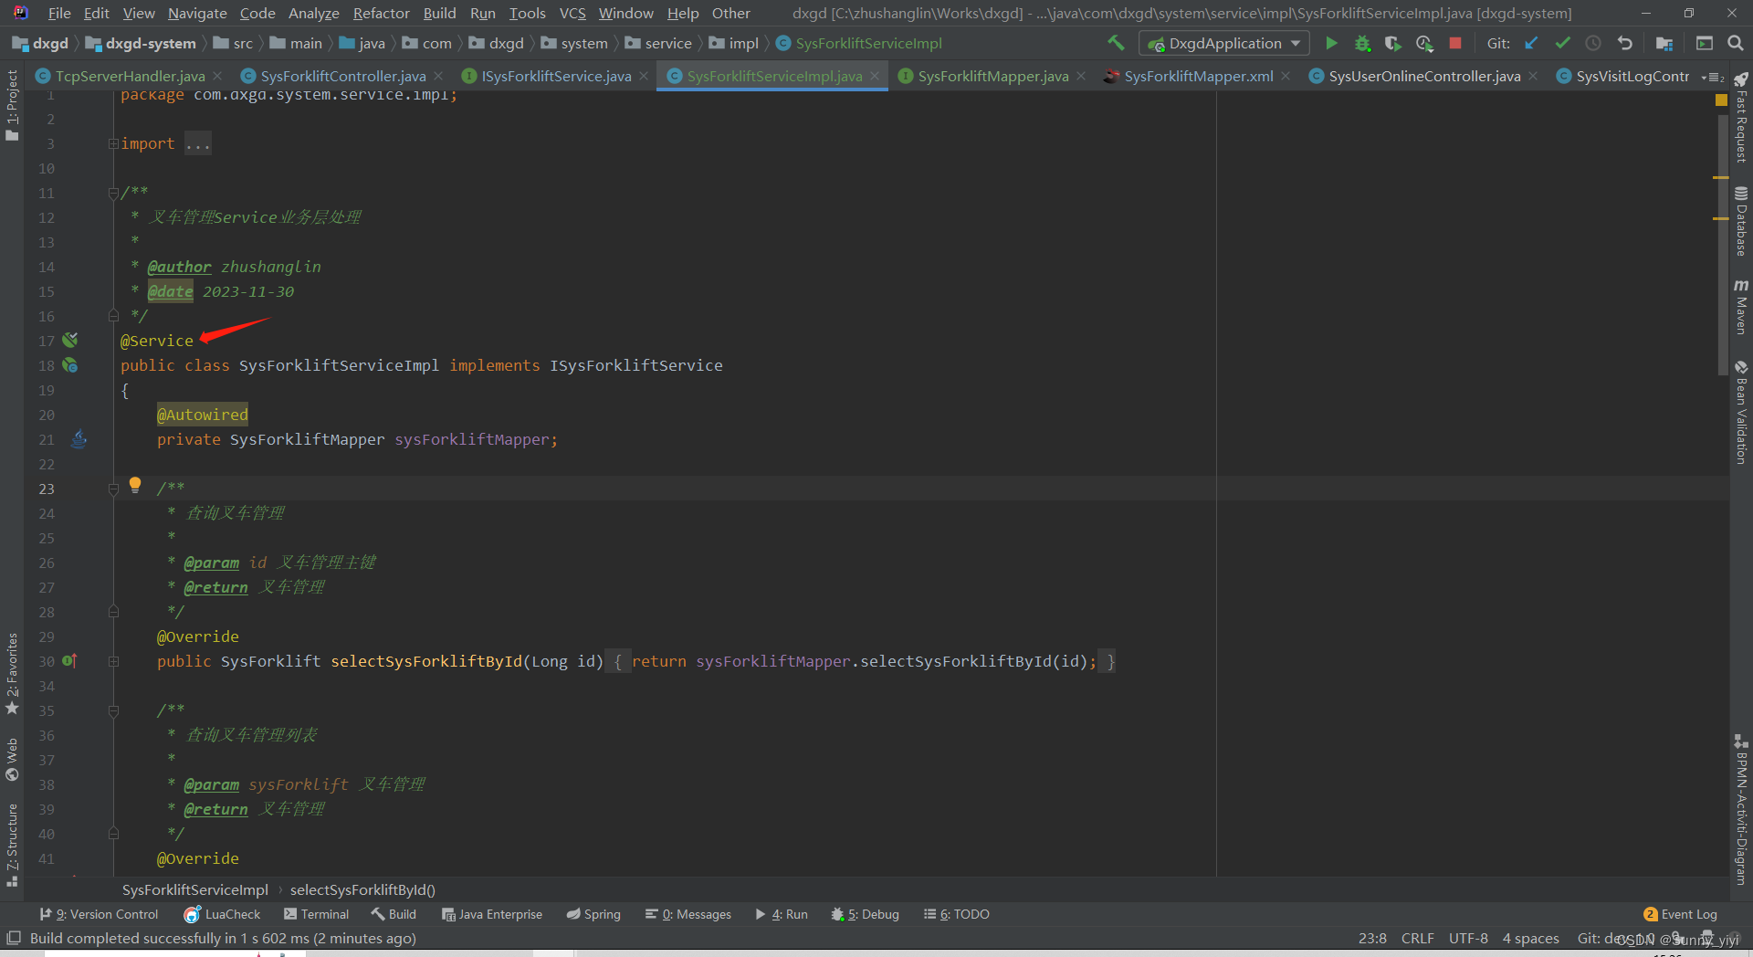This screenshot has height=957, width=1753.
Task: Start debugging with the bug icon
Action: (x=1362, y=43)
